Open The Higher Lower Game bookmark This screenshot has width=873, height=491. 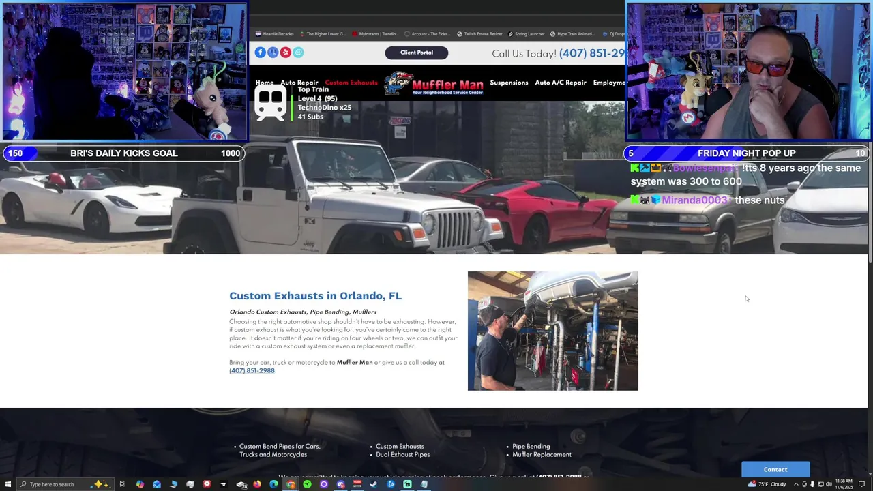click(322, 34)
